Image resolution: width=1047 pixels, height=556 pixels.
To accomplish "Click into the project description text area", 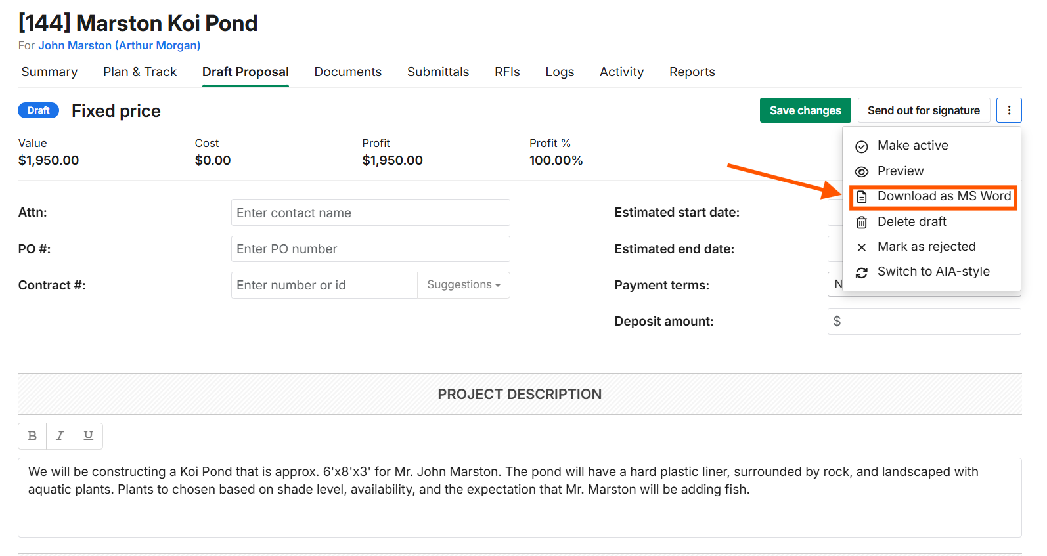I will (x=520, y=498).
